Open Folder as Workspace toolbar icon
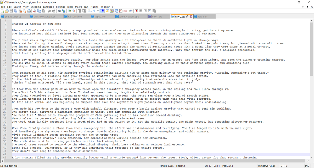 pyautogui.click(x=125, y=11)
